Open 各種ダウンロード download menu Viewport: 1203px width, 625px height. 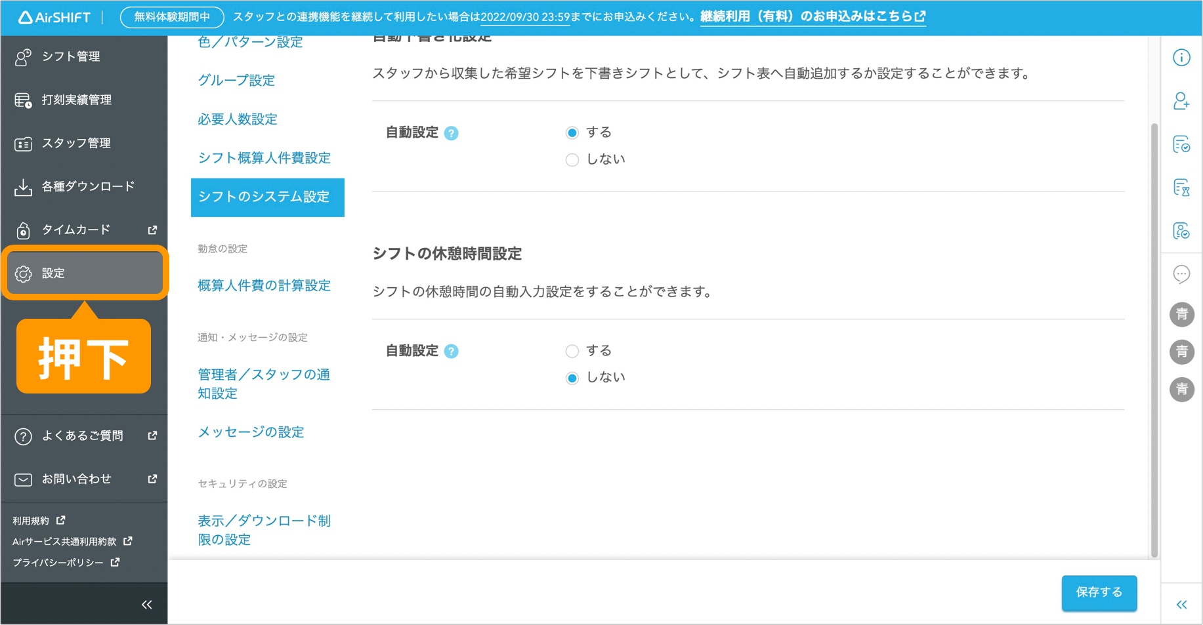tap(88, 187)
